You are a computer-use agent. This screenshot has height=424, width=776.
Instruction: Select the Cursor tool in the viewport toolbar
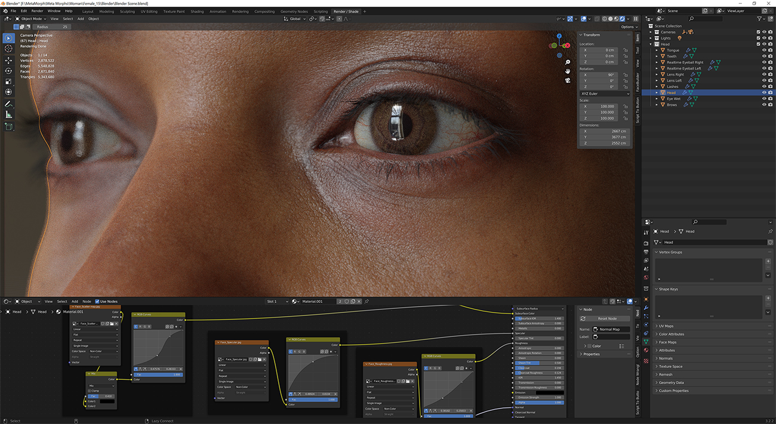(8, 48)
